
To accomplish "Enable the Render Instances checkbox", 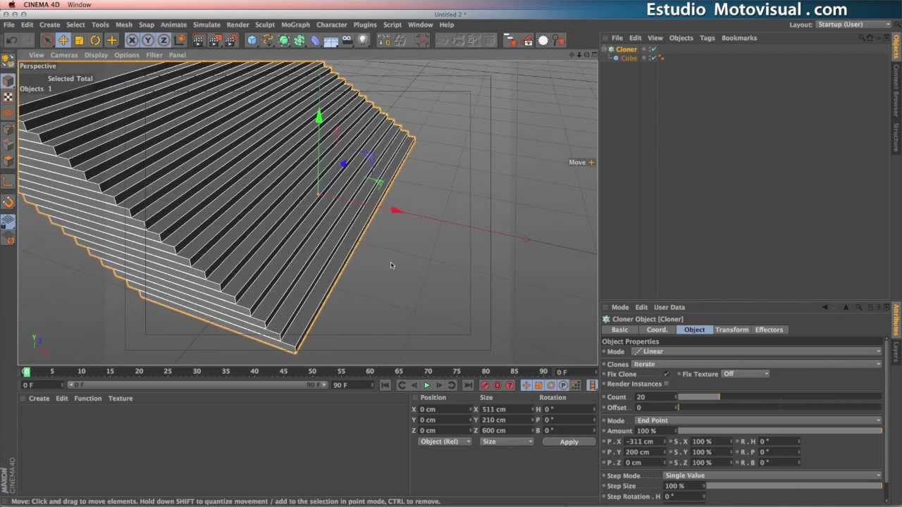I will (x=667, y=384).
